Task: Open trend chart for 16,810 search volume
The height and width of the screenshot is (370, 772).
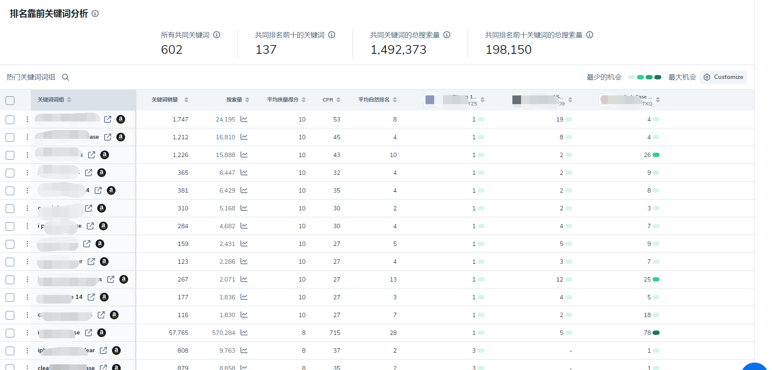Action: [244, 137]
